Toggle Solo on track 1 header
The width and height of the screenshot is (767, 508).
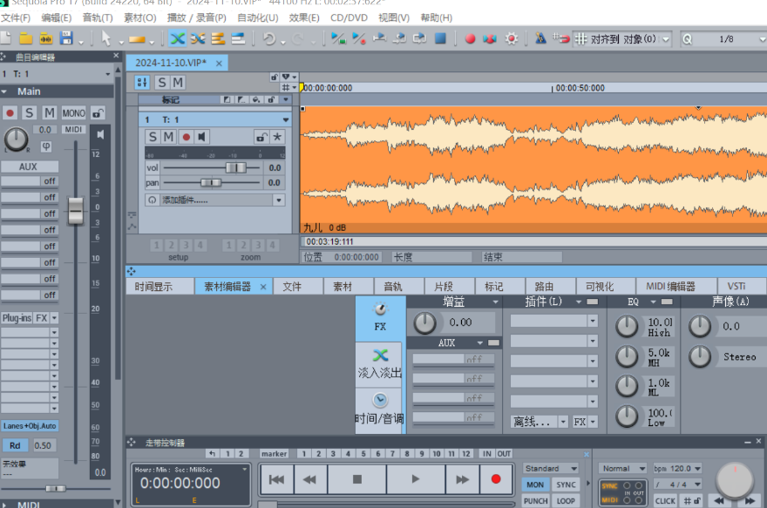pos(153,137)
